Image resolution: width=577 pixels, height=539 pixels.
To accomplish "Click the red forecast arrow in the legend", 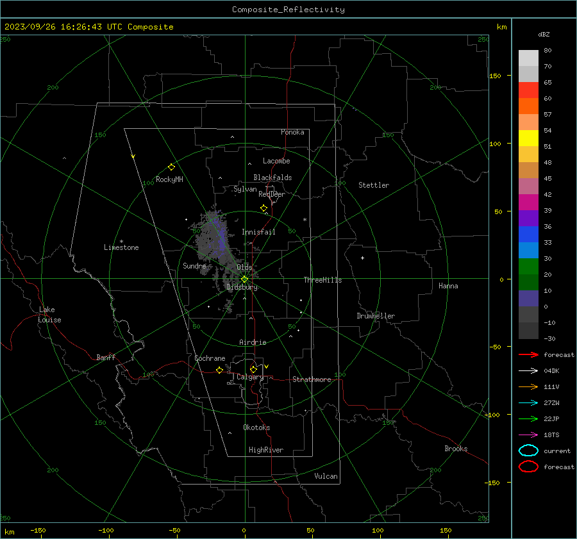I will (528, 354).
